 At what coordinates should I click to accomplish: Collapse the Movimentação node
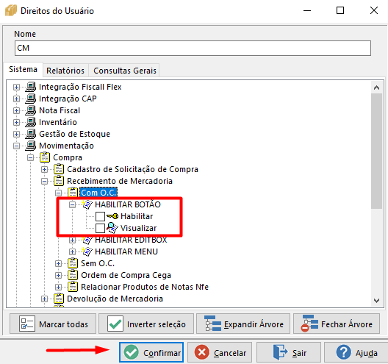(16, 146)
